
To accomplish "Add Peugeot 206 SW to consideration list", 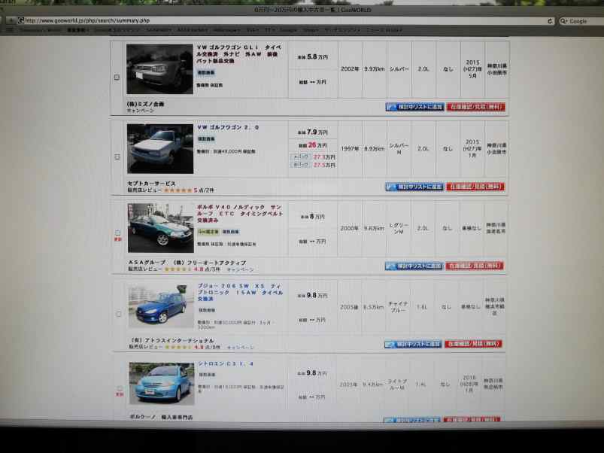I will (413, 344).
